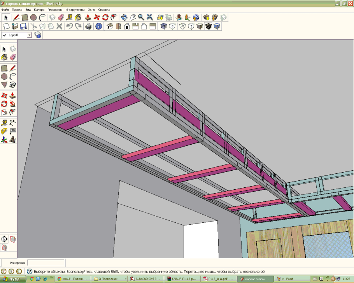Select the 3D Text tool
The width and height of the screenshot is (354, 283).
(12, 140)
